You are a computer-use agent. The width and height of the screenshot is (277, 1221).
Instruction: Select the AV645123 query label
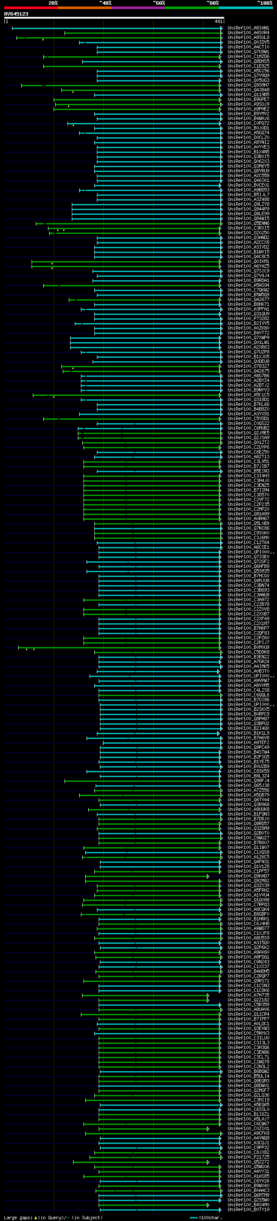click(16, 14)
